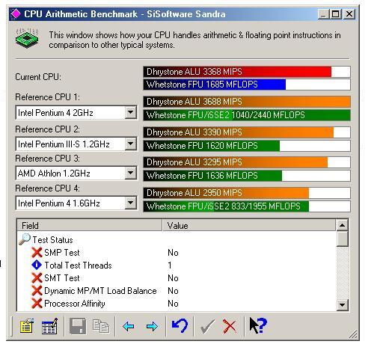Screen dimensions: 383x347
Task: Click the Value column header
Action: click(x=249, y=226)
